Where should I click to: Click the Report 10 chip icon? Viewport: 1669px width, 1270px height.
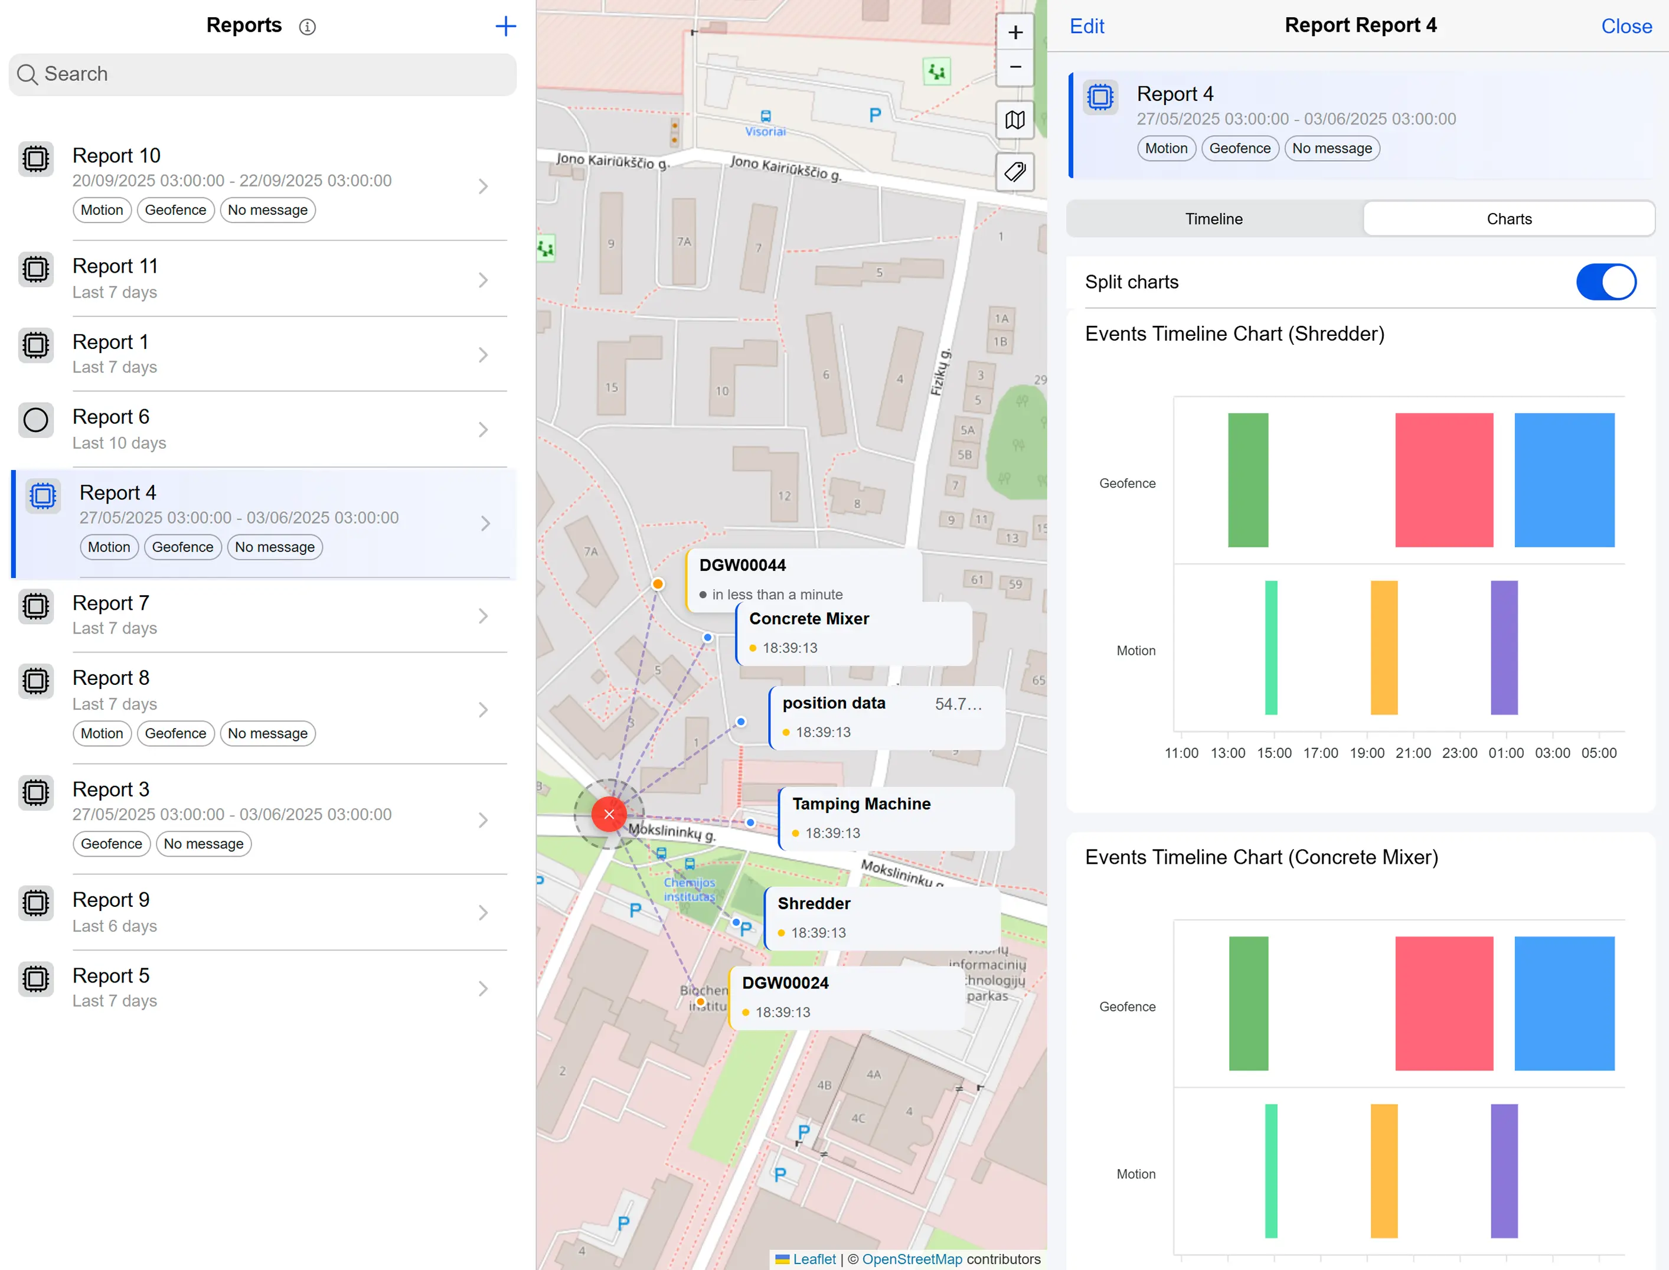(35, 159)
